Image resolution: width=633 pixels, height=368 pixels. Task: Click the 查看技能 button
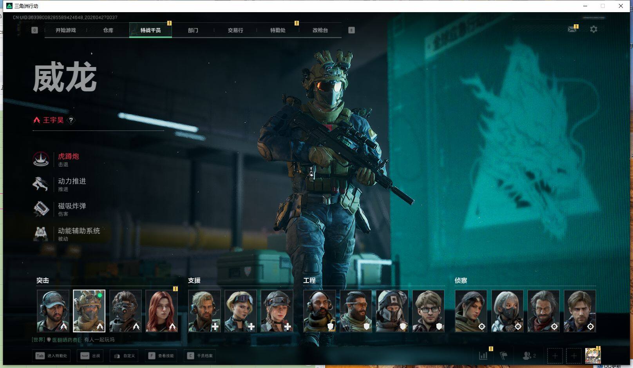pyautogui.click(x=161, y=356)
